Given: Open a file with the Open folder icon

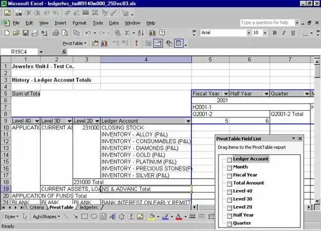Looking at the screenshot, I should pos(16,33).
